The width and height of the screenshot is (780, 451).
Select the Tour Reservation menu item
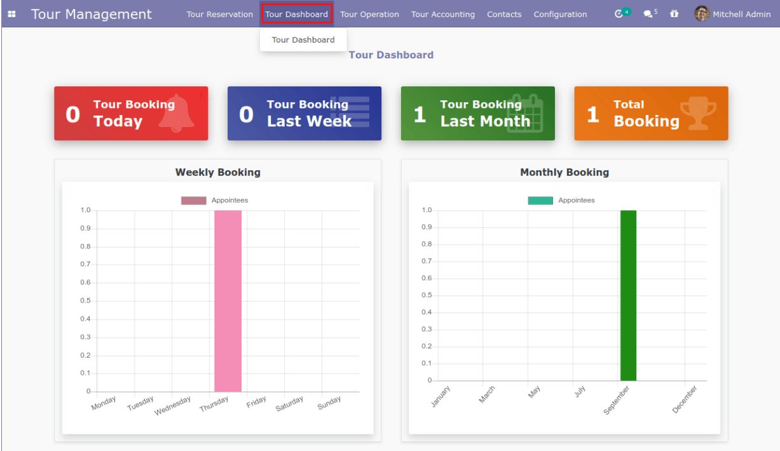(x=219, y=13)
